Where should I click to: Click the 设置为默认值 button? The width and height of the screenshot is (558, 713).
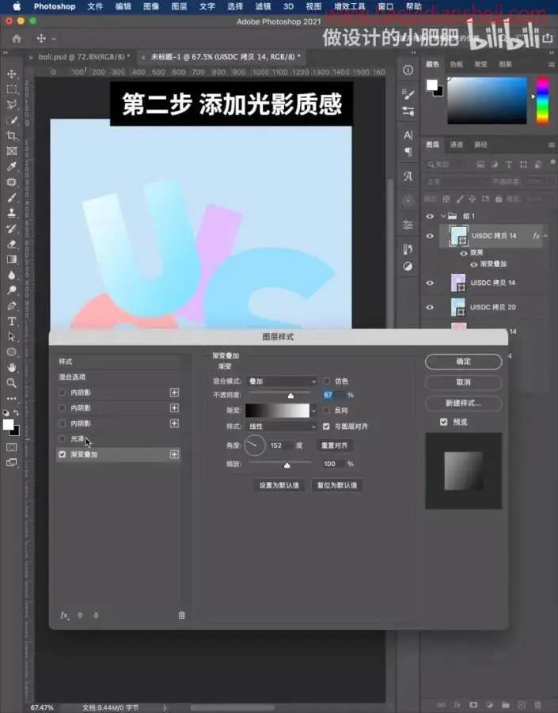pyautogui.click(x=279, y=485)
